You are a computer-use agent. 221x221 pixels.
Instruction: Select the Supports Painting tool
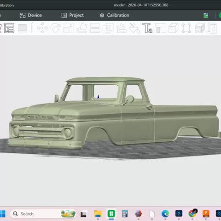[122, 28]
